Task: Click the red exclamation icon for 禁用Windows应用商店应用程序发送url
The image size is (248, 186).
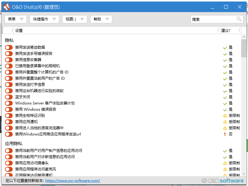Action: [225, 134]
